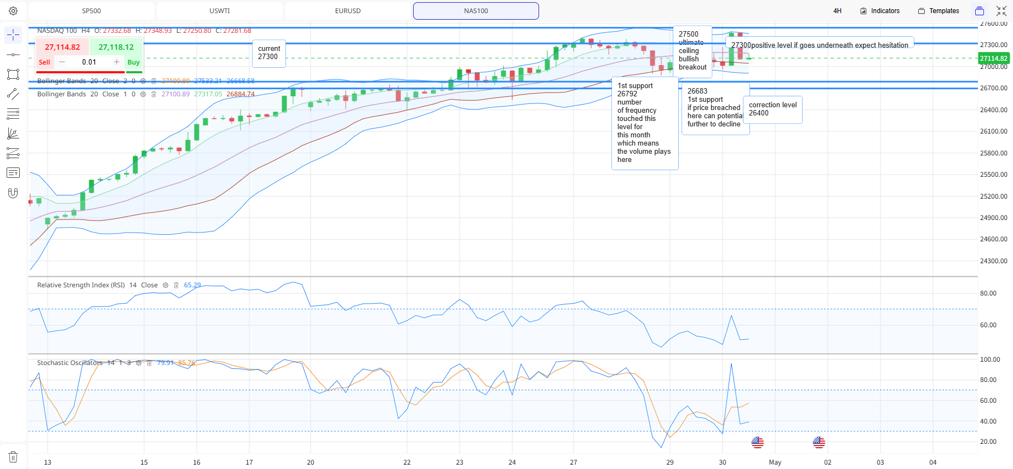Click the Stochastic Oscillators label
Screen dimensions: 1013x469
click(70, 363)
